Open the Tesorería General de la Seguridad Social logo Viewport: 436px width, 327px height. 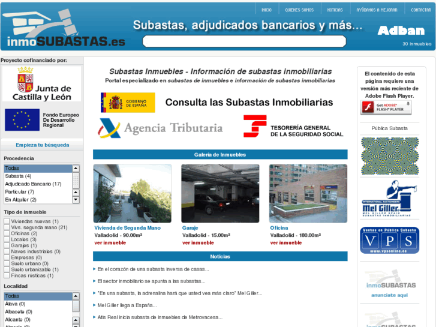293,127
